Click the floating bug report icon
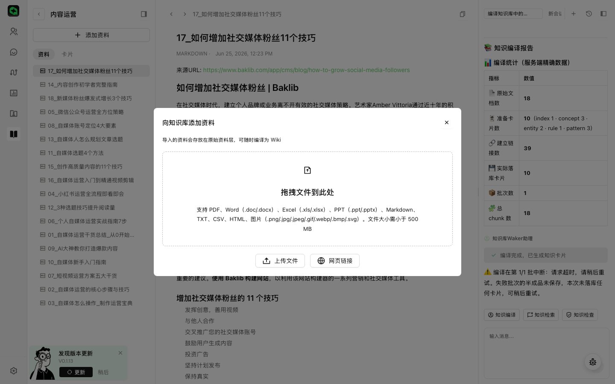Viewport: 615px width, 384px height. coord(593,362)
